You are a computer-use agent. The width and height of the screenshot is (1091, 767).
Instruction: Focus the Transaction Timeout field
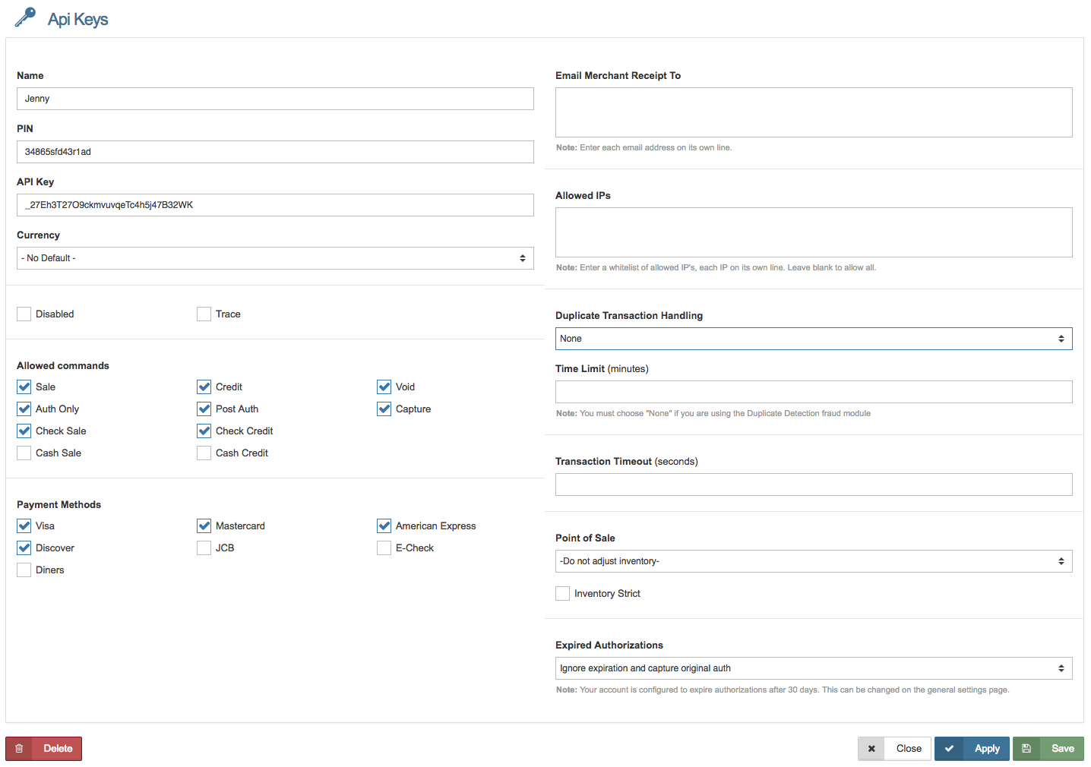click(x=813, y=485)
